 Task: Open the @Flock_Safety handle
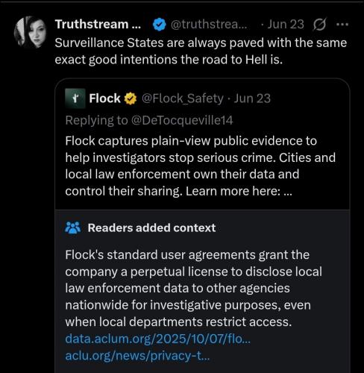click(183, 98)
